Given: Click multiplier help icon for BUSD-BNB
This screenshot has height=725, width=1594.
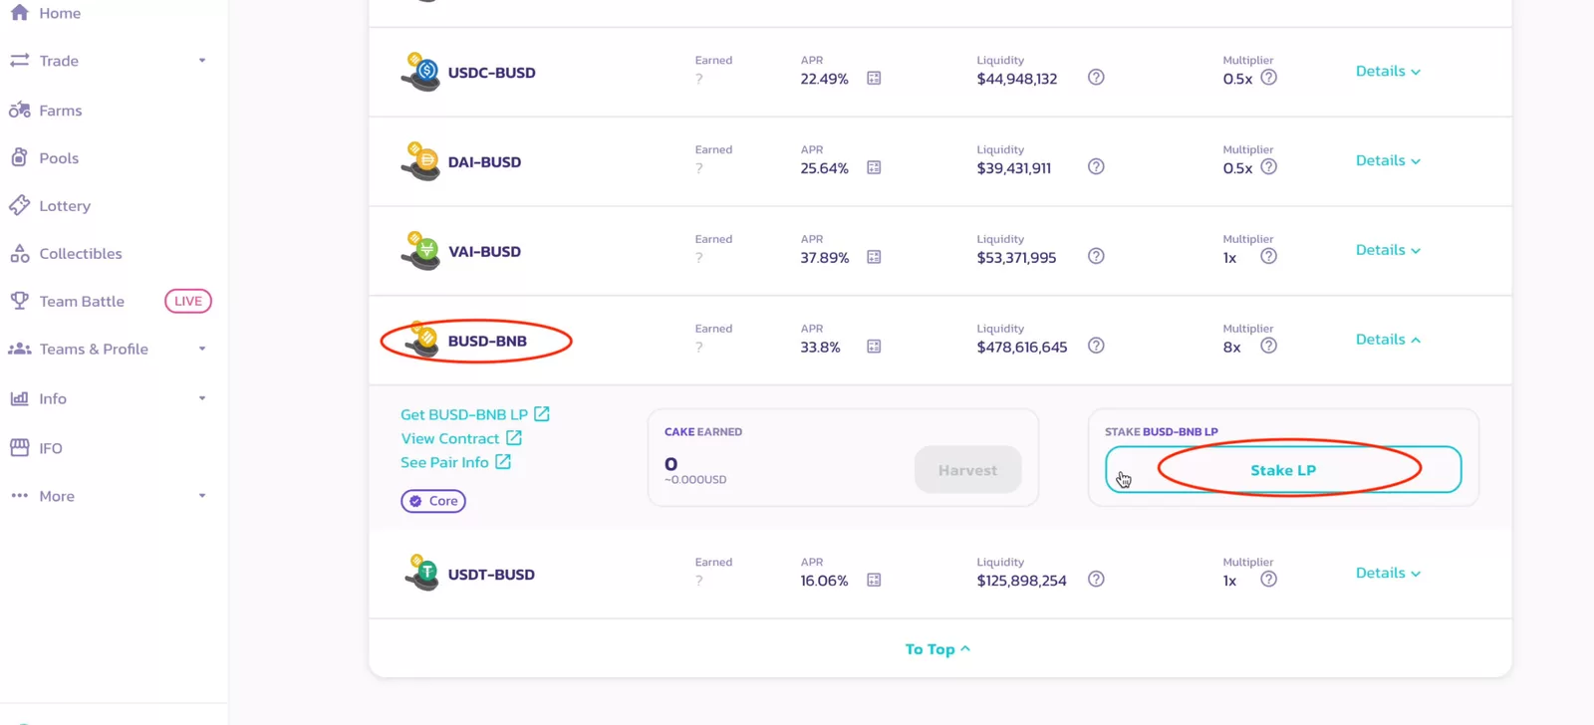Looking at the screenshot, I should pyautogui.click(x=1268, y=346).
